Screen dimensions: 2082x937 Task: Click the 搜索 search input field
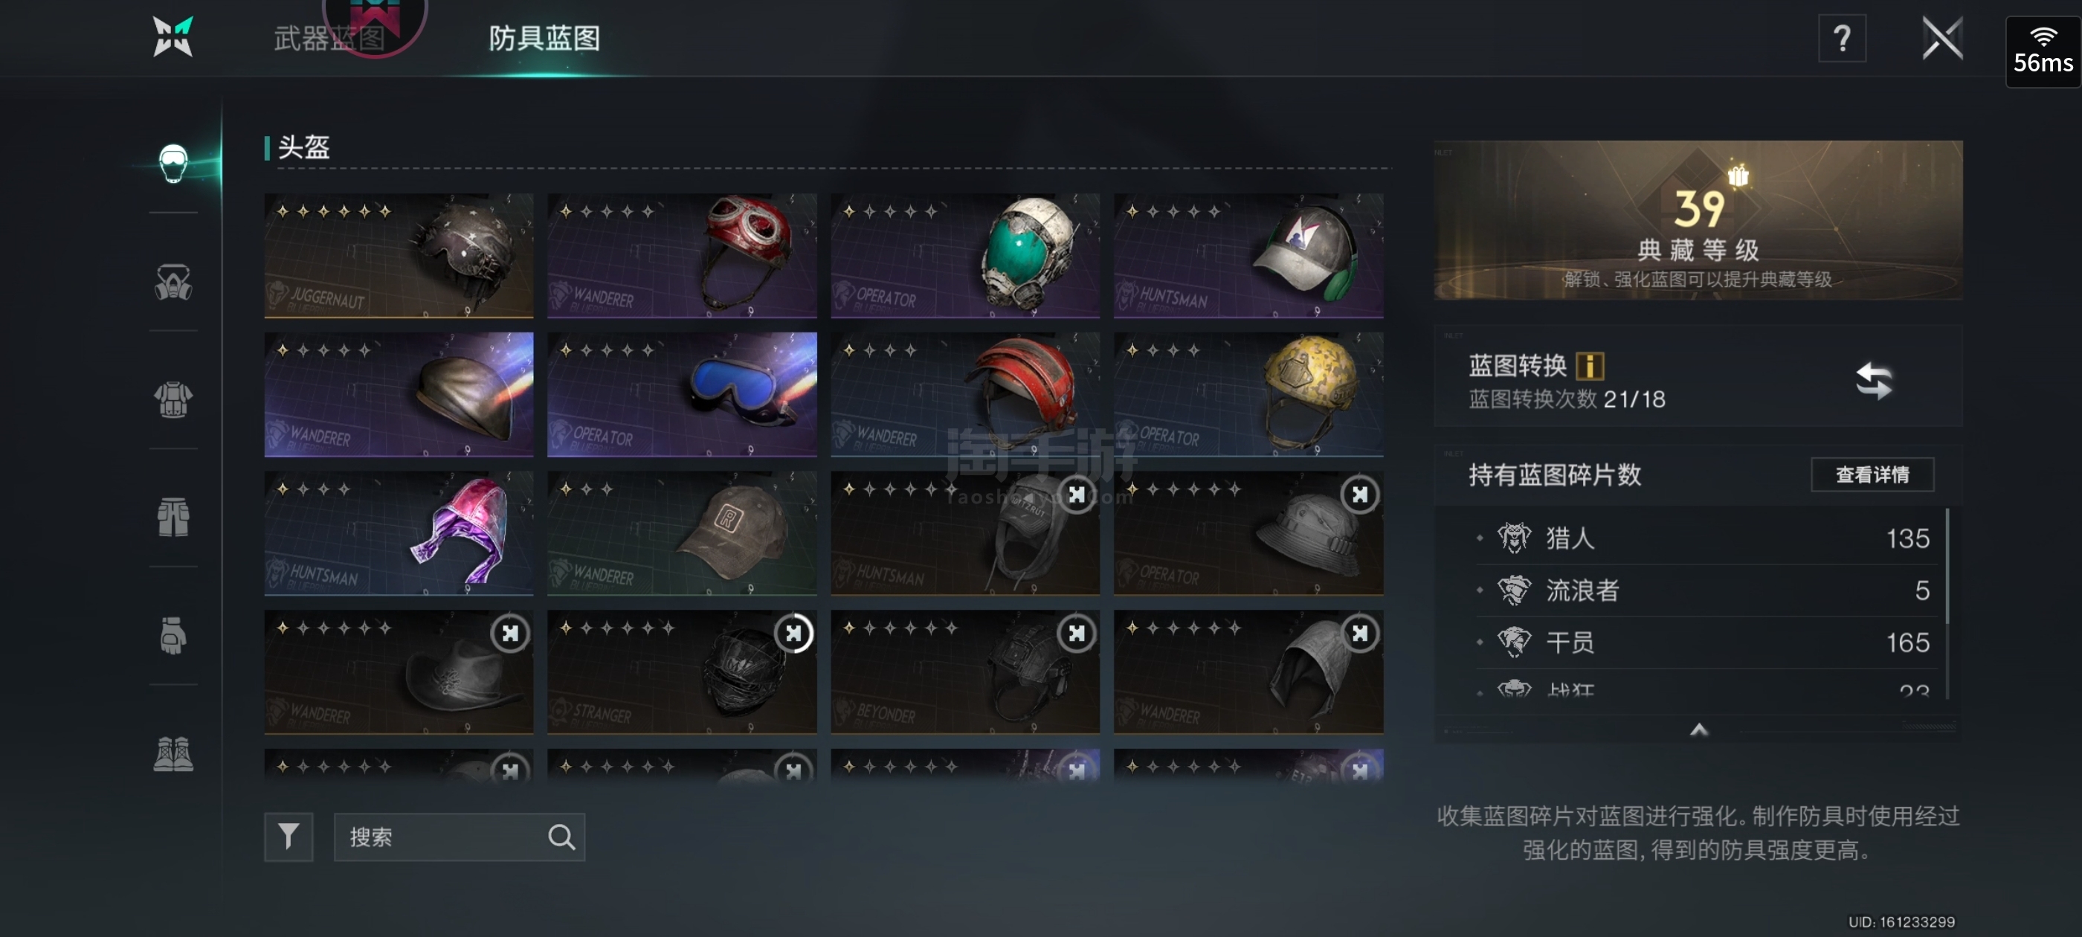tap(459, 836)
